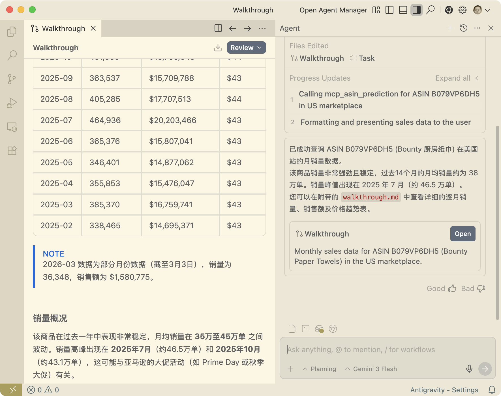Toggle the Agent secondary side panel
This screenshot has width=501, height=396.
click(x=416, y=10)
